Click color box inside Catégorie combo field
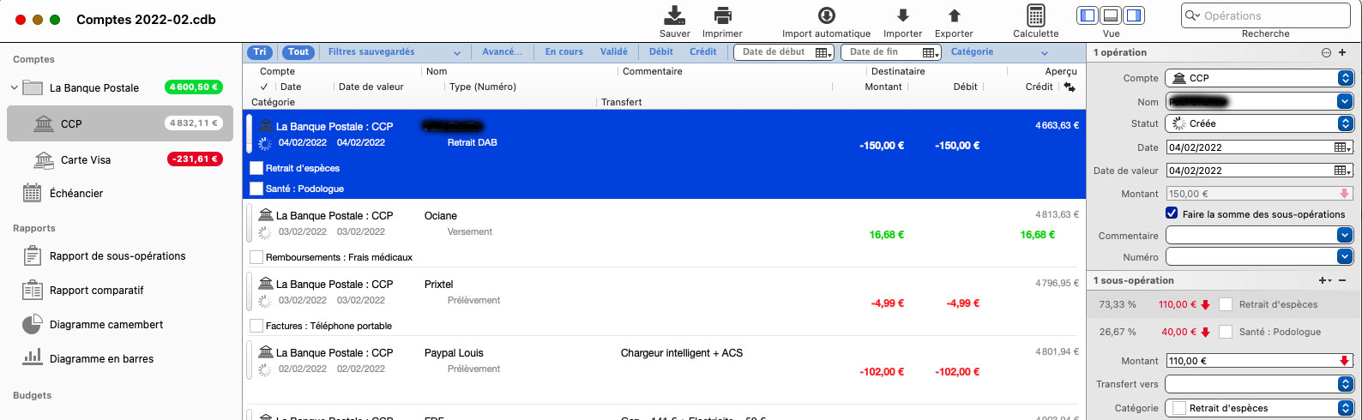The width and height of the screenshot is (1362, 420). tap(1178, 408)
